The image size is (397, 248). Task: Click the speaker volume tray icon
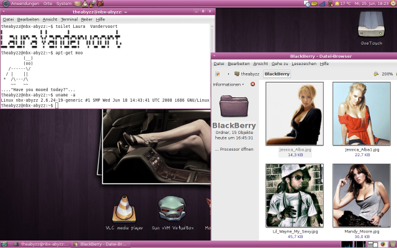click(x=330, y=4)
